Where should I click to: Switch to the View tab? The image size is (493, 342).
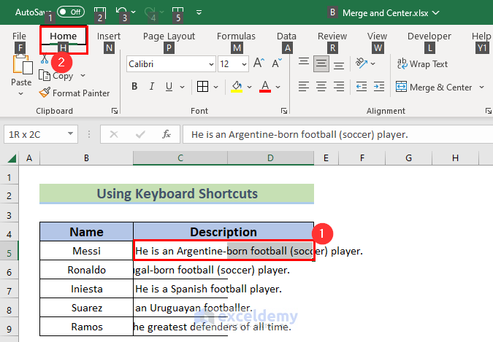point(377,36)
